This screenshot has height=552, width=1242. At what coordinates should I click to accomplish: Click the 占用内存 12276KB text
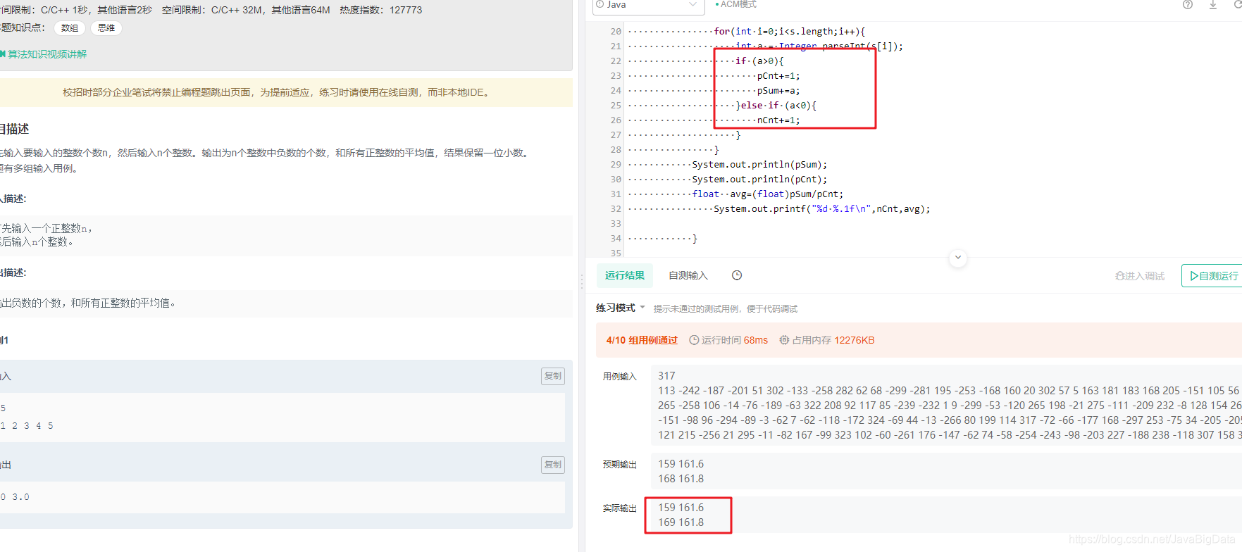pos(833,340)
